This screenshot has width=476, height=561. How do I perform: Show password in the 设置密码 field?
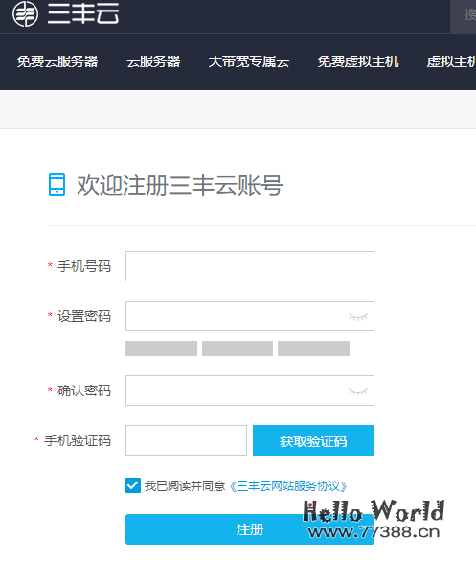pyautogui.click(x=358, y=317)
